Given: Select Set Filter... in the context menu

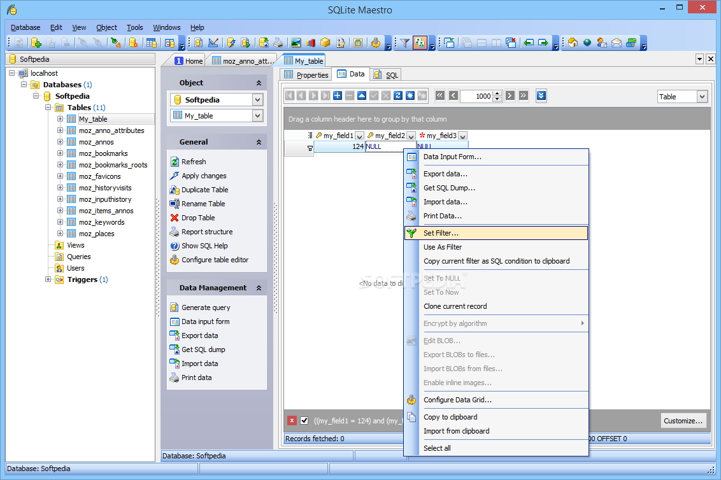Looking at the screenshot, I should point(496,233).
